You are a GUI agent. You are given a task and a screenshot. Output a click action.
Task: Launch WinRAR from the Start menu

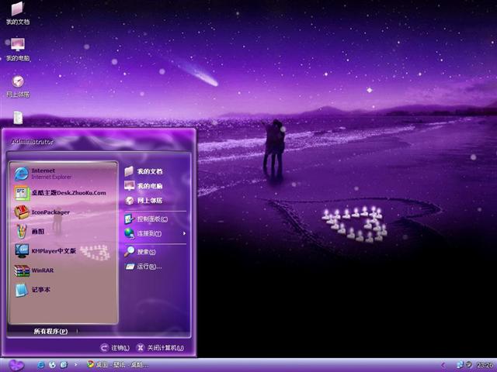pyautogui.click(x=43, y=270)
